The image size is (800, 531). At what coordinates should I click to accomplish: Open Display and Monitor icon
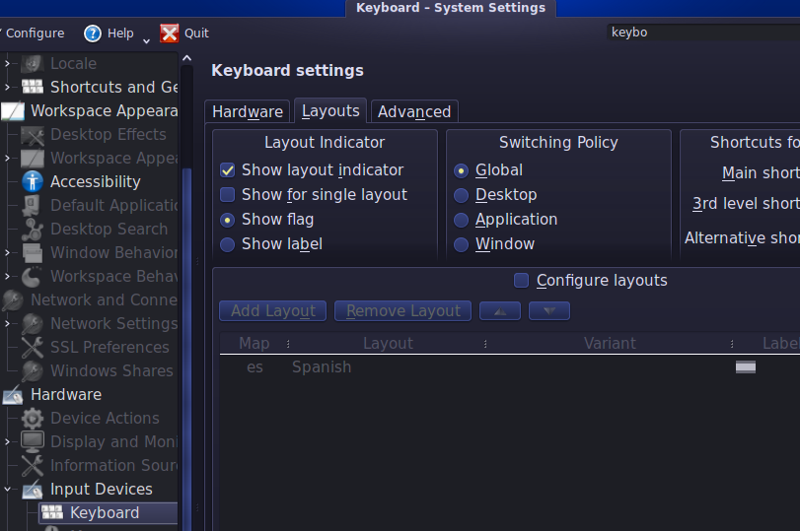pyautogui.click(x=34, y=441)
